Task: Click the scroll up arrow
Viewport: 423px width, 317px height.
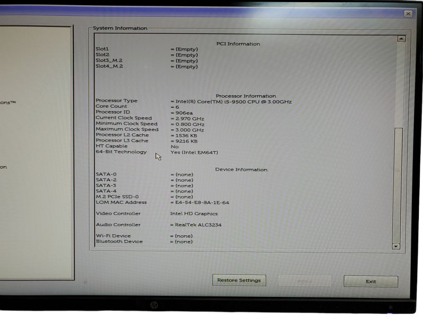Action: click(401, 39)
